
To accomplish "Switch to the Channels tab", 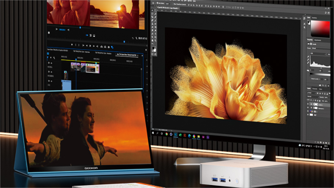I will pyautogui.click(x=315, y=89).
